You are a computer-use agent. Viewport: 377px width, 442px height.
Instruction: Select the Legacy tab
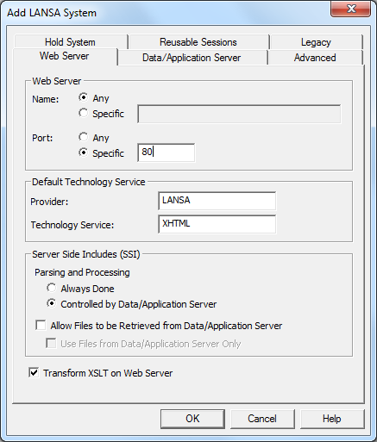point(316,42)
